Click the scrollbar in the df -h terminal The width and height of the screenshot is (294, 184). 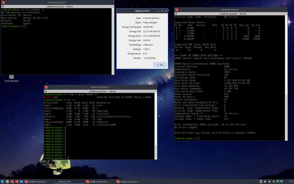pyautogui.click(x=155, y=152)
